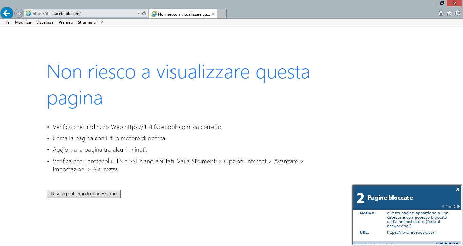Open the File menu
The image size is (463, 246).
coord(6,22)
